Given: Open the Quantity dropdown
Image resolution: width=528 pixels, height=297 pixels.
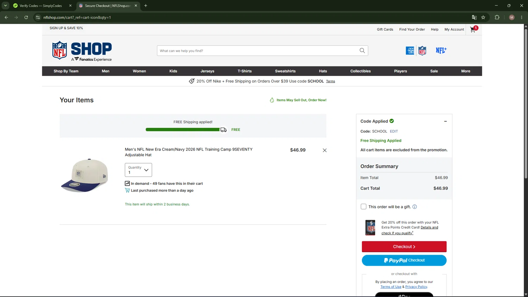Looking at the screenshot, I should click(138, 170).
